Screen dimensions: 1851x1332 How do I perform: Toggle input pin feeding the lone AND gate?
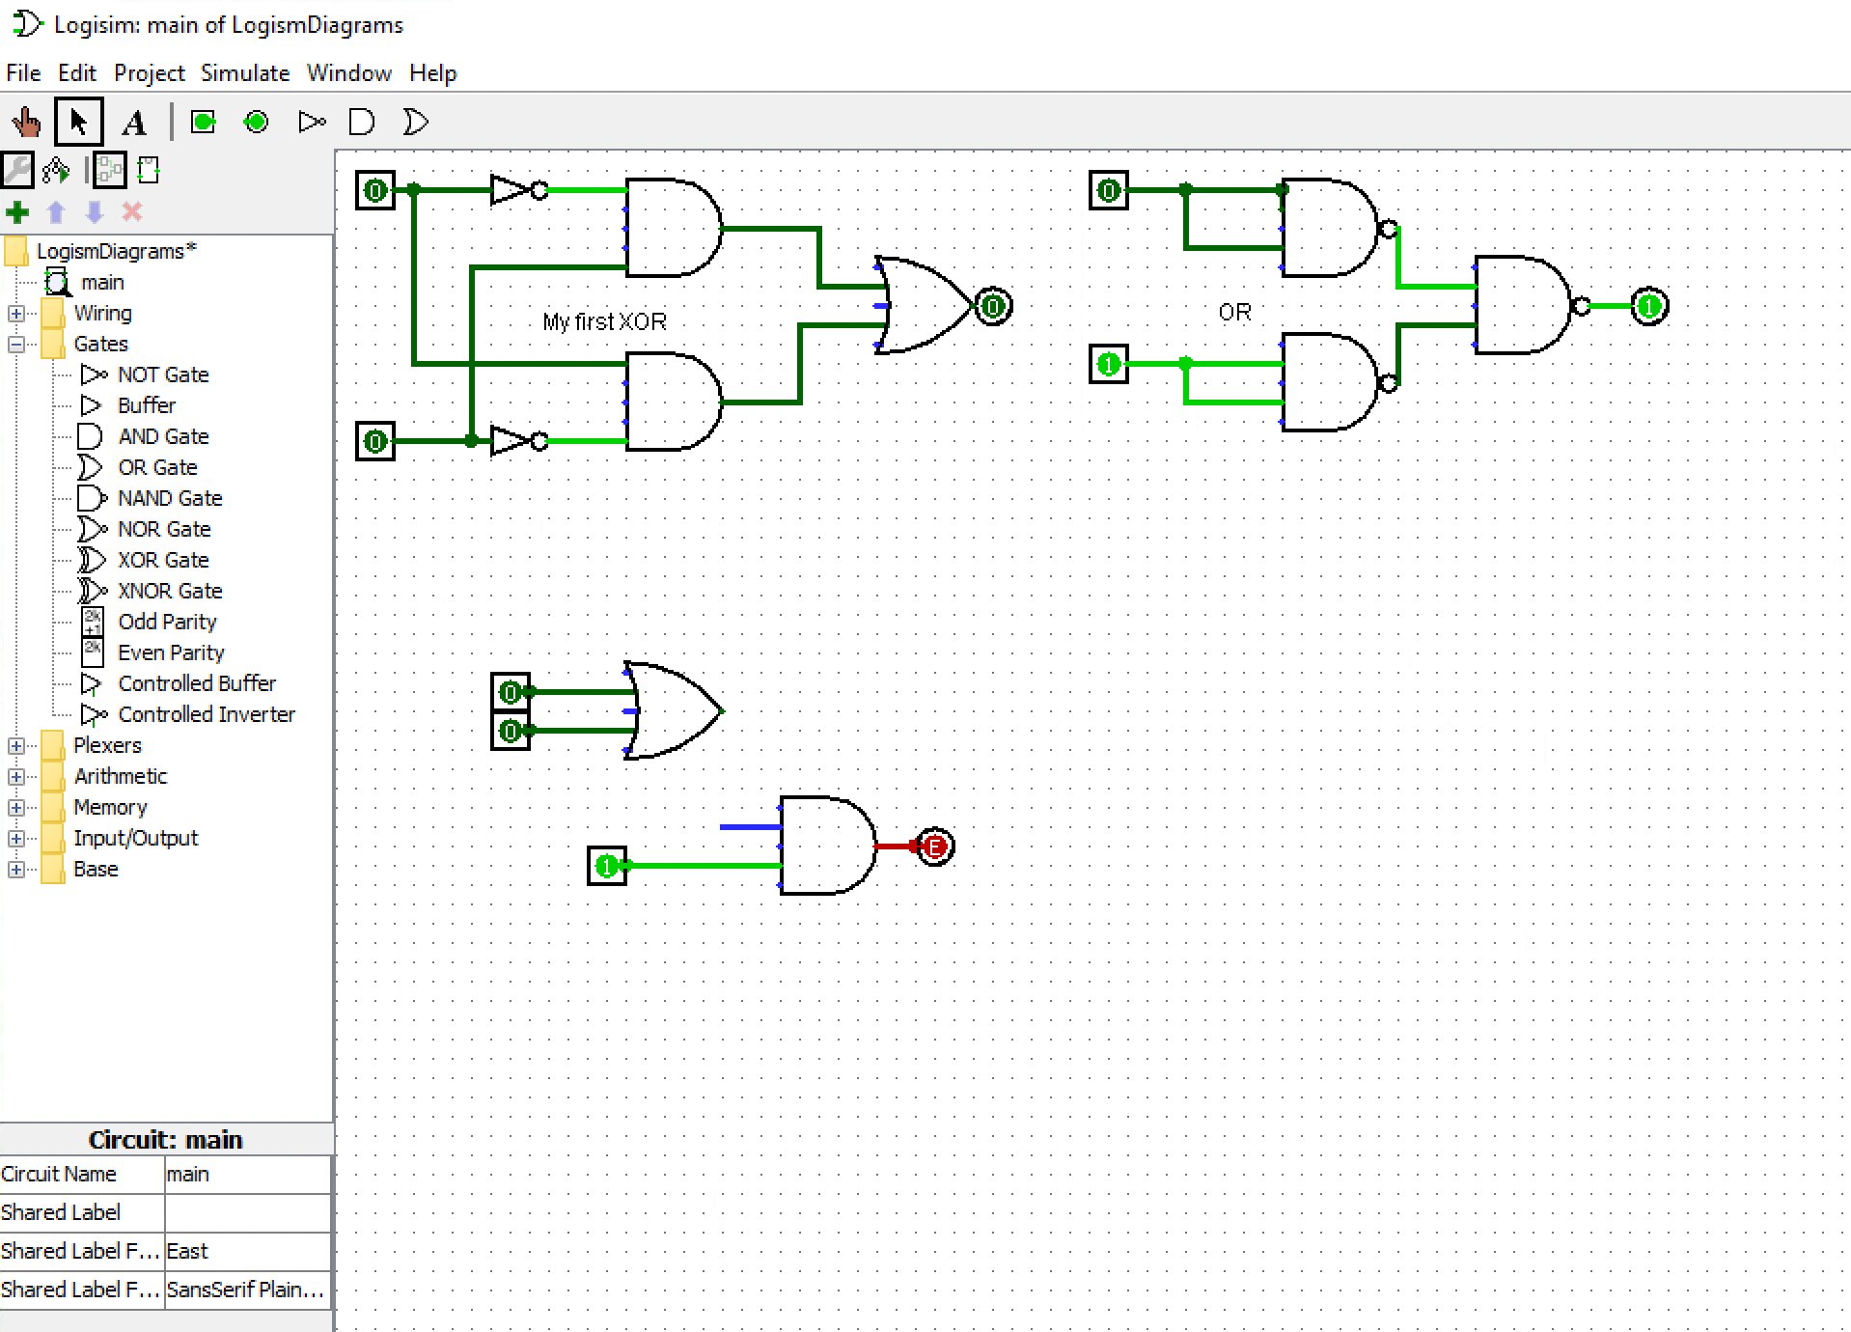(607, 866)
